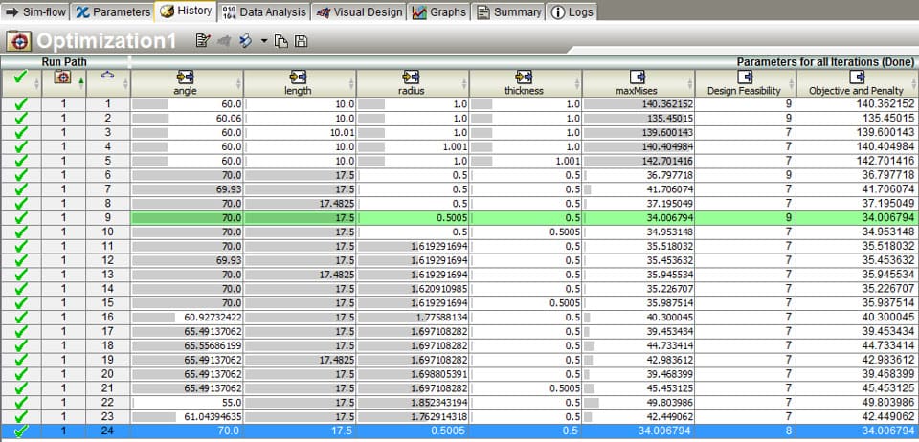
Task: Click the green checkmark in run 1 row
Action: [x=21, y=104]
